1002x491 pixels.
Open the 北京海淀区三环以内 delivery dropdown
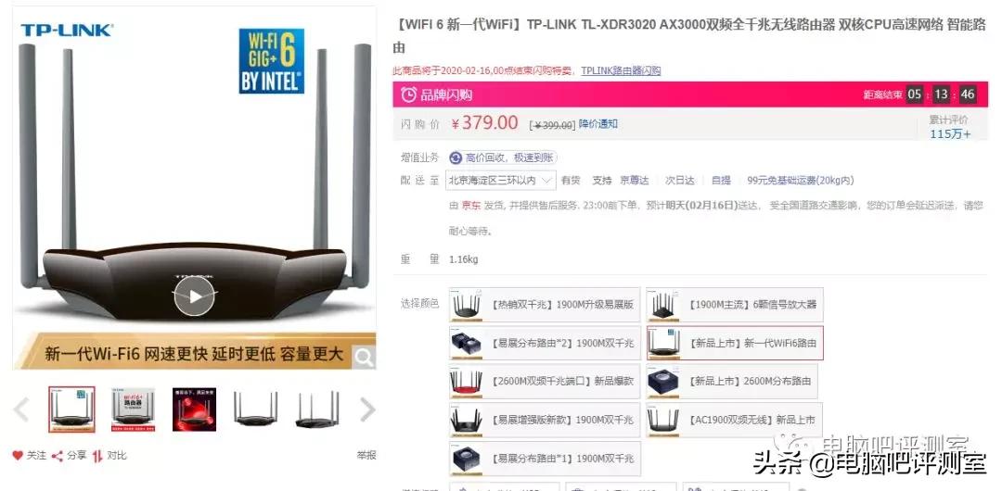(x=500, y=181)
